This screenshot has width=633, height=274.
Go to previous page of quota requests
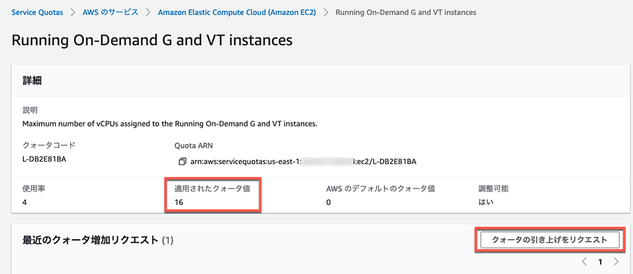click(584, 262)
